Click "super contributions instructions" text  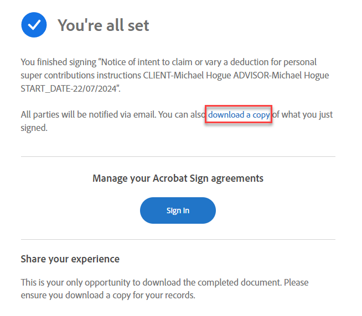[x=81, y=75]
